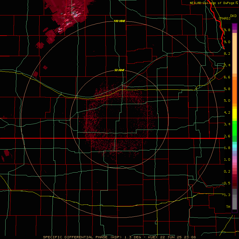Click the 5.8 value on the color scale
The width and height of the screenshot is (239, 239).
pyautogui.click(x=227, y=89)
